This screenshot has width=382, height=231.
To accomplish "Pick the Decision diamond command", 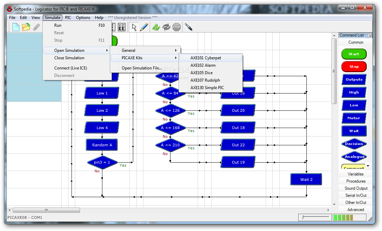I will point(354,144).
